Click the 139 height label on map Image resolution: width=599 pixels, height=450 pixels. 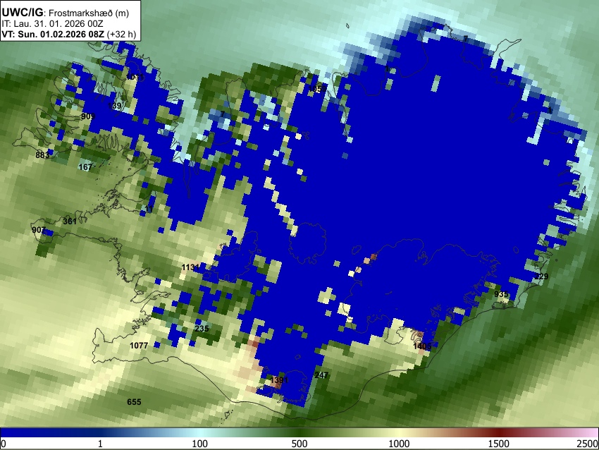(x=115, y=106)
